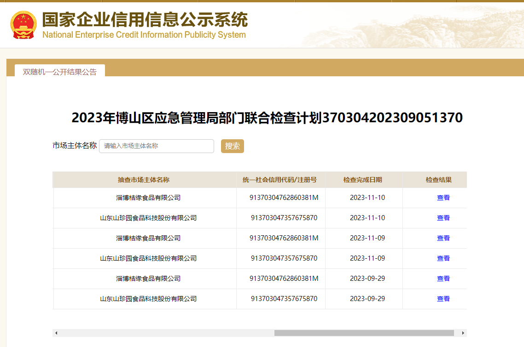524x347 pixels.
Task: Select the 2023-09-29 date in last row
Action: pyautogui.click(x=367, y=299)
